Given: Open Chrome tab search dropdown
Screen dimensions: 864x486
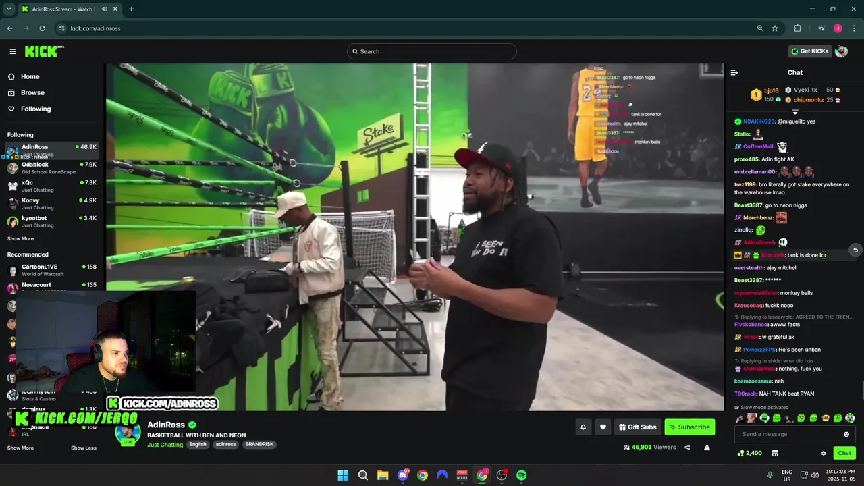Looking at the screenshot, I should point(9,9).
